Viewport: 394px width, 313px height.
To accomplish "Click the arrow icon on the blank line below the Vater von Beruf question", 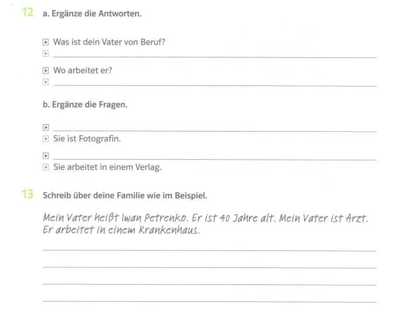I will click(46, 53).
